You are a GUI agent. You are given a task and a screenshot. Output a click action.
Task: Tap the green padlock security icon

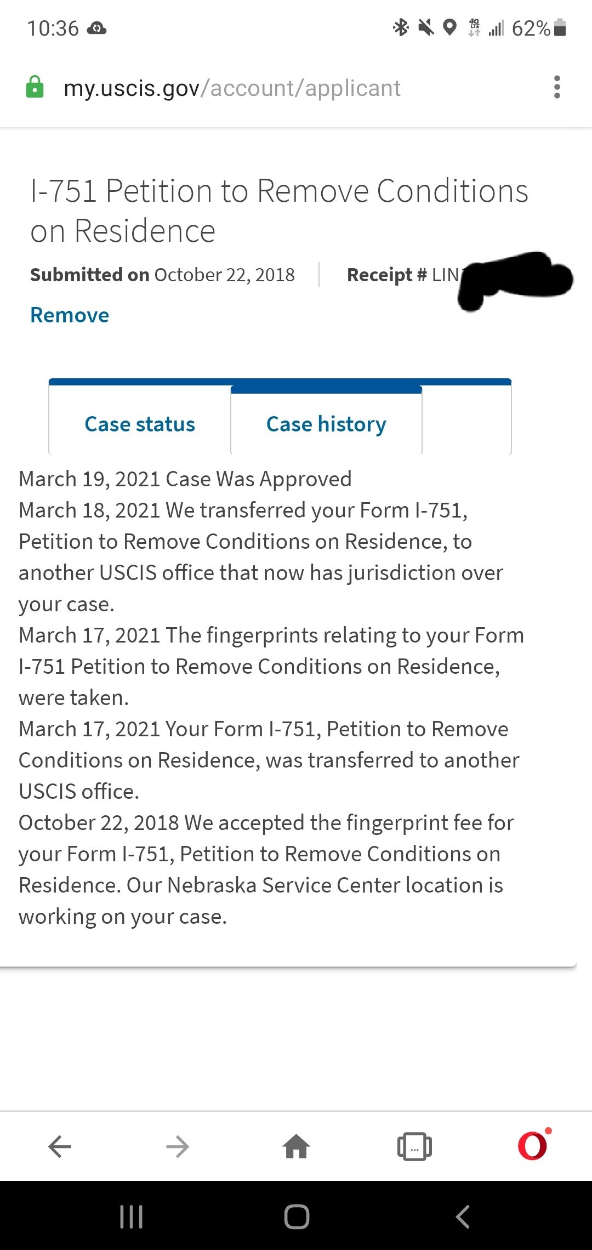[x=35, y=87]
